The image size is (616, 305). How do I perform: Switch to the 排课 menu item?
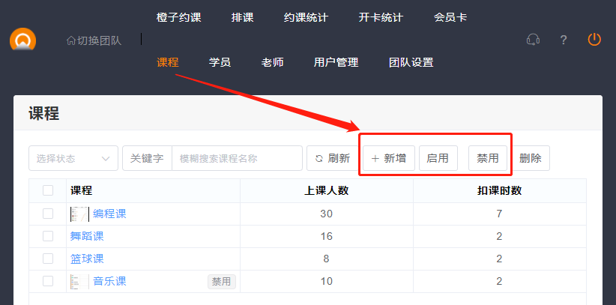[242, 17]
